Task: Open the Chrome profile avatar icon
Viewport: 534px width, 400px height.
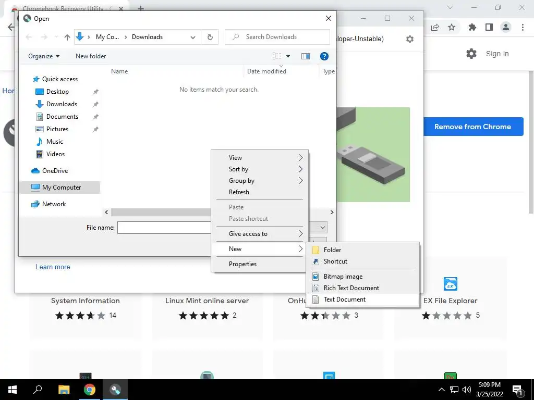Action: pos(506,27)
